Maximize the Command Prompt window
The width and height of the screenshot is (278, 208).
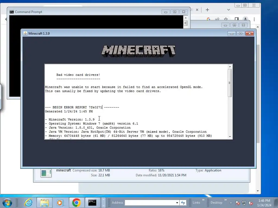(175, 12)
